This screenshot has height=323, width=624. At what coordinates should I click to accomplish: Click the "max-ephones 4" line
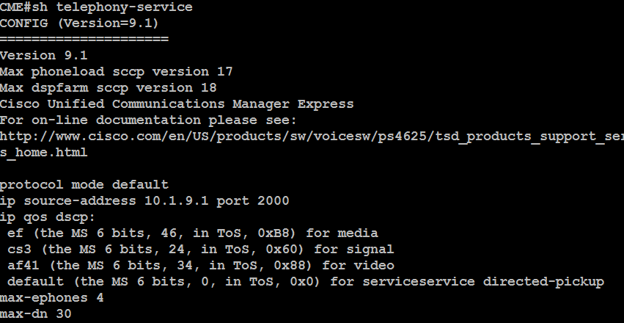coord(51,297)
